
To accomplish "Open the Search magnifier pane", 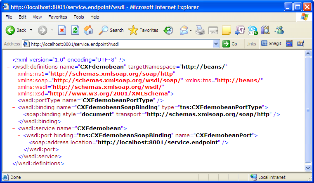I will (x=111, y=30).
